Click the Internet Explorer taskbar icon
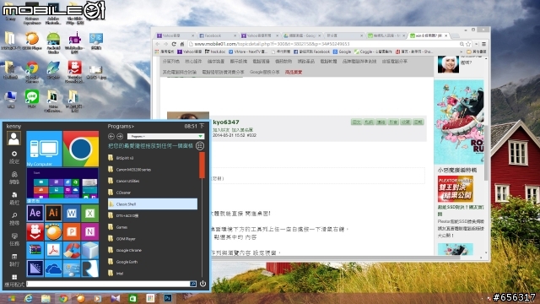 tap(28, 298)
